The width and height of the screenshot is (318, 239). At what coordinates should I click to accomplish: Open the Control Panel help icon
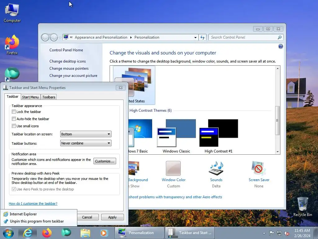280,47
